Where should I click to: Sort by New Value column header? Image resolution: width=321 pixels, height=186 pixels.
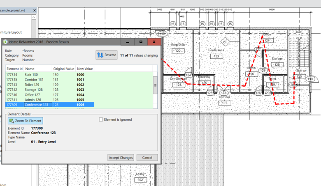(x=85, y=69)
